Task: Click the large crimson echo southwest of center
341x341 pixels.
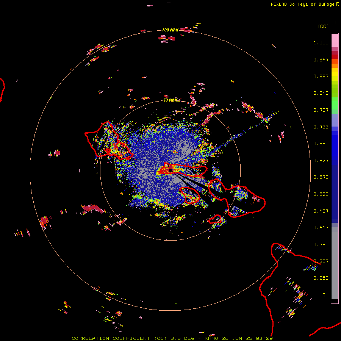Action: [x=92, y=208]
